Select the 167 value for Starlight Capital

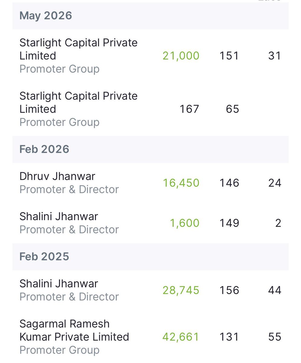(x=189, y=109)
